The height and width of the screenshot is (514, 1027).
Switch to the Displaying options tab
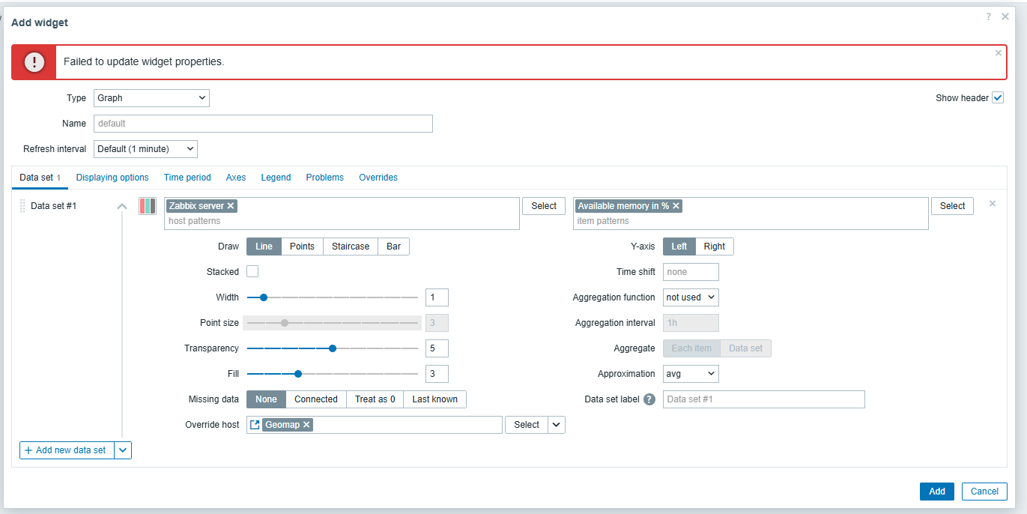click(x=112, y=178)
